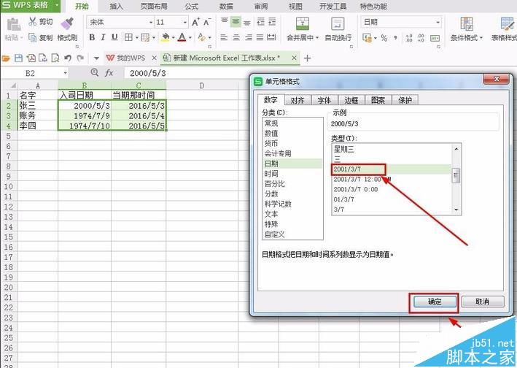Switch to the 对齐 tab in the dialog
This screenshot has width=517, height=368.
click(x=298, y=100)
